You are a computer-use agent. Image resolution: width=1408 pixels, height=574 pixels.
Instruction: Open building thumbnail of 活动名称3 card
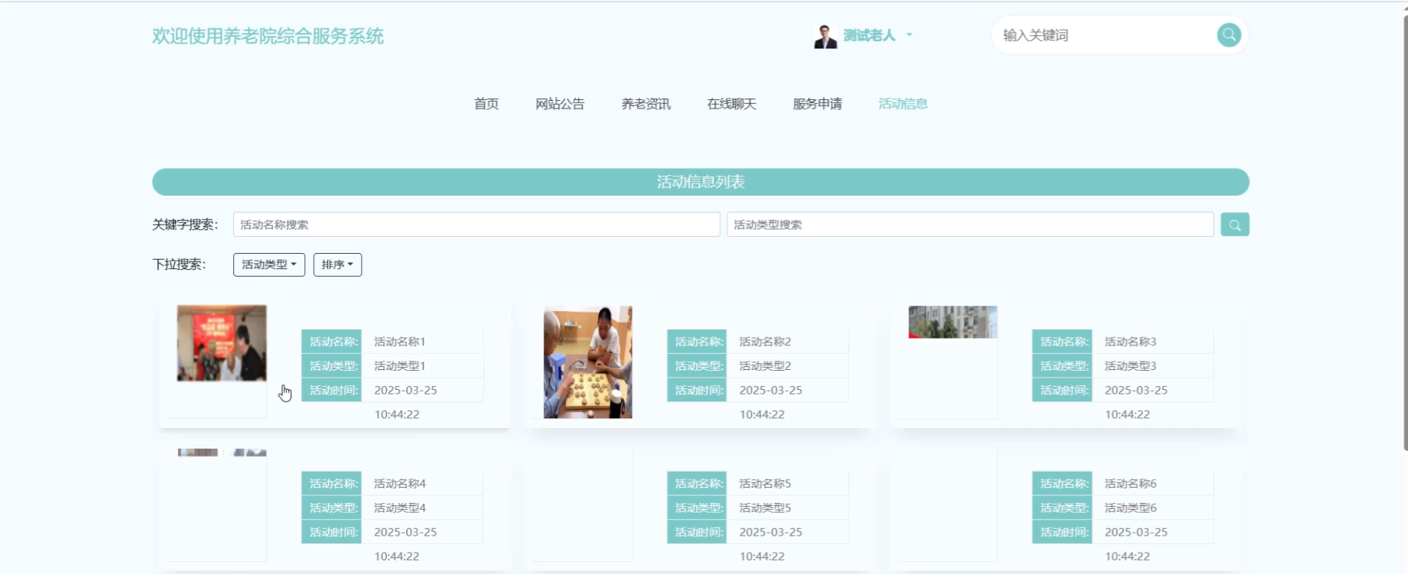click(x=953, y=322)
